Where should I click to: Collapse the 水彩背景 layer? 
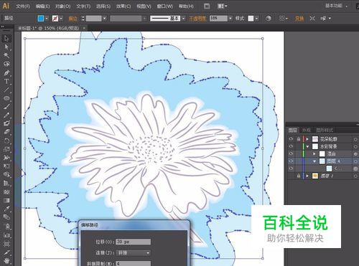pyautogui.click(x=307, y=146)
